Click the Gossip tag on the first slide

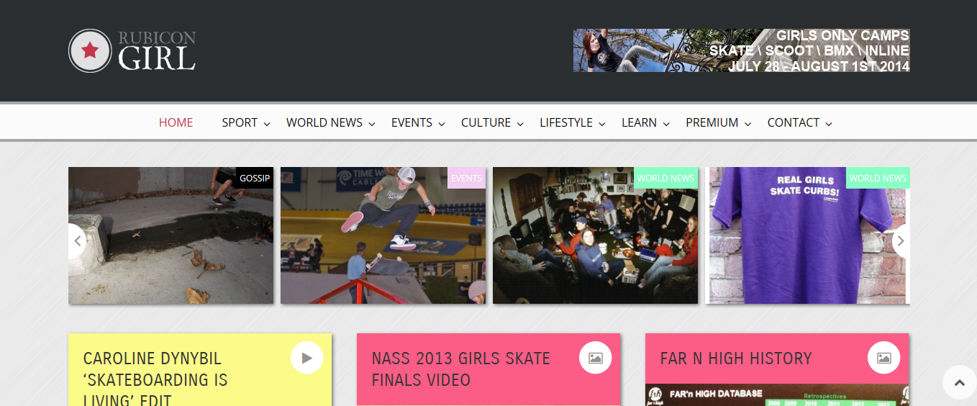255,178
